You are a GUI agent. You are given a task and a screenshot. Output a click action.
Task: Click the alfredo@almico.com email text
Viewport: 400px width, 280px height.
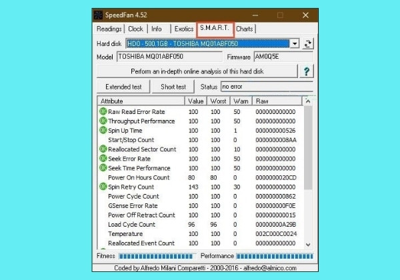click(270, 268)
